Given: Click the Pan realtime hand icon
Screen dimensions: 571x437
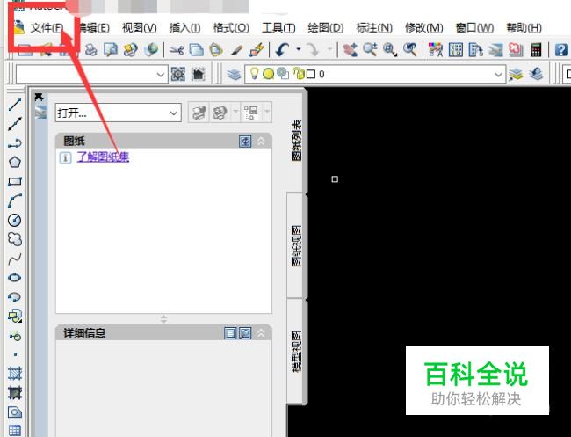Looking at the screenshot, I should [350, 50].
